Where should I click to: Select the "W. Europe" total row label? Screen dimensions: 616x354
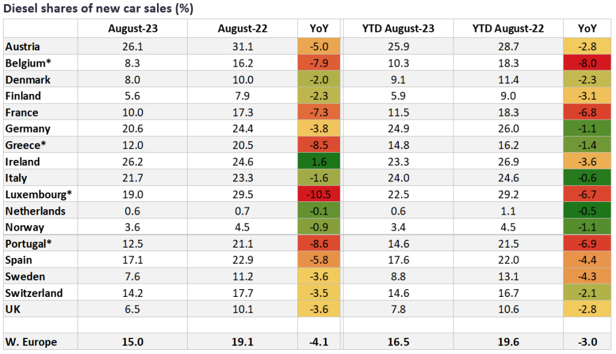31,342
